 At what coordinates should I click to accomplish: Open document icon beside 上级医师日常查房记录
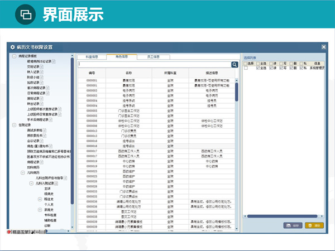[60, 114]
